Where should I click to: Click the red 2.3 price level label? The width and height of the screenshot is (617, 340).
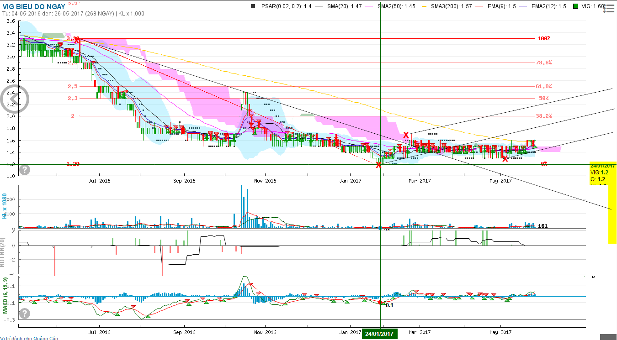coord(73,98)
